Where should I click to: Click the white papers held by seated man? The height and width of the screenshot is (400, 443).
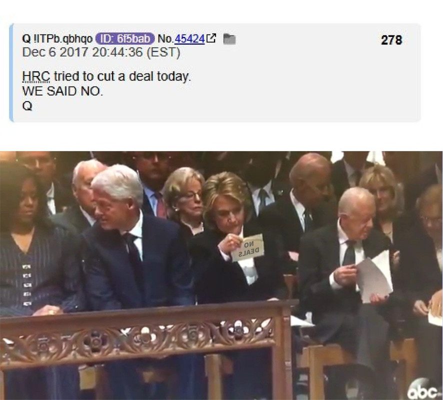point(374,277)
